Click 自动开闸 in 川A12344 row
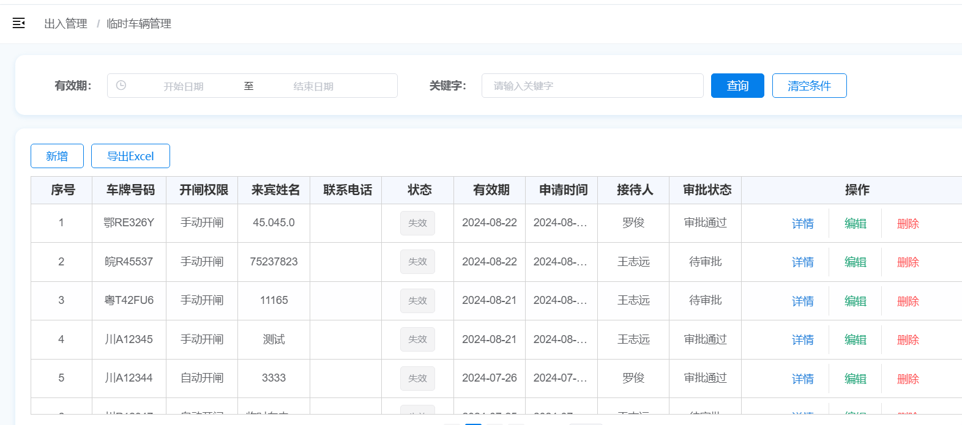The image size is (962, 425). click(202, 378)
